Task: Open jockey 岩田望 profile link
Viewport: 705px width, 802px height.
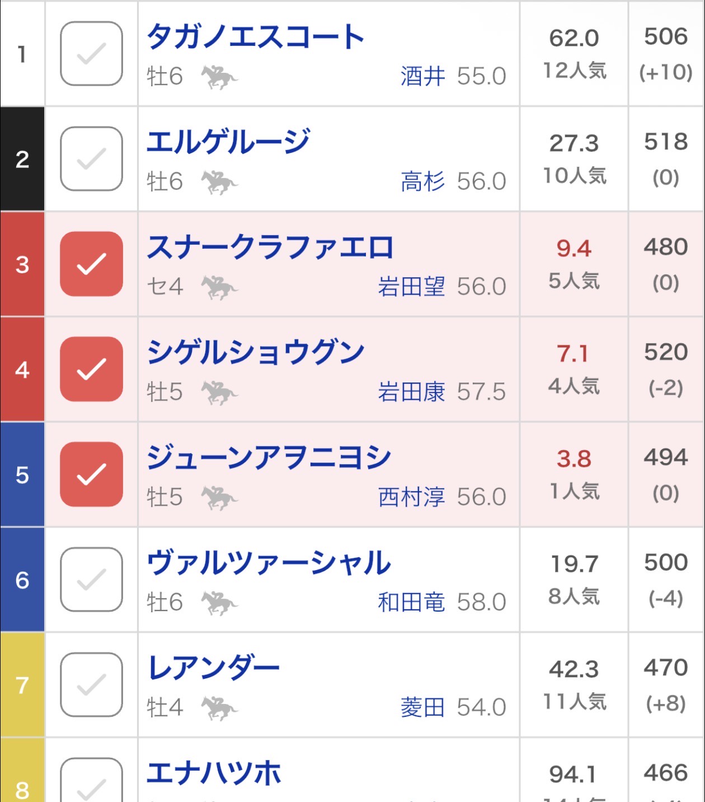Action: [411, 287]
